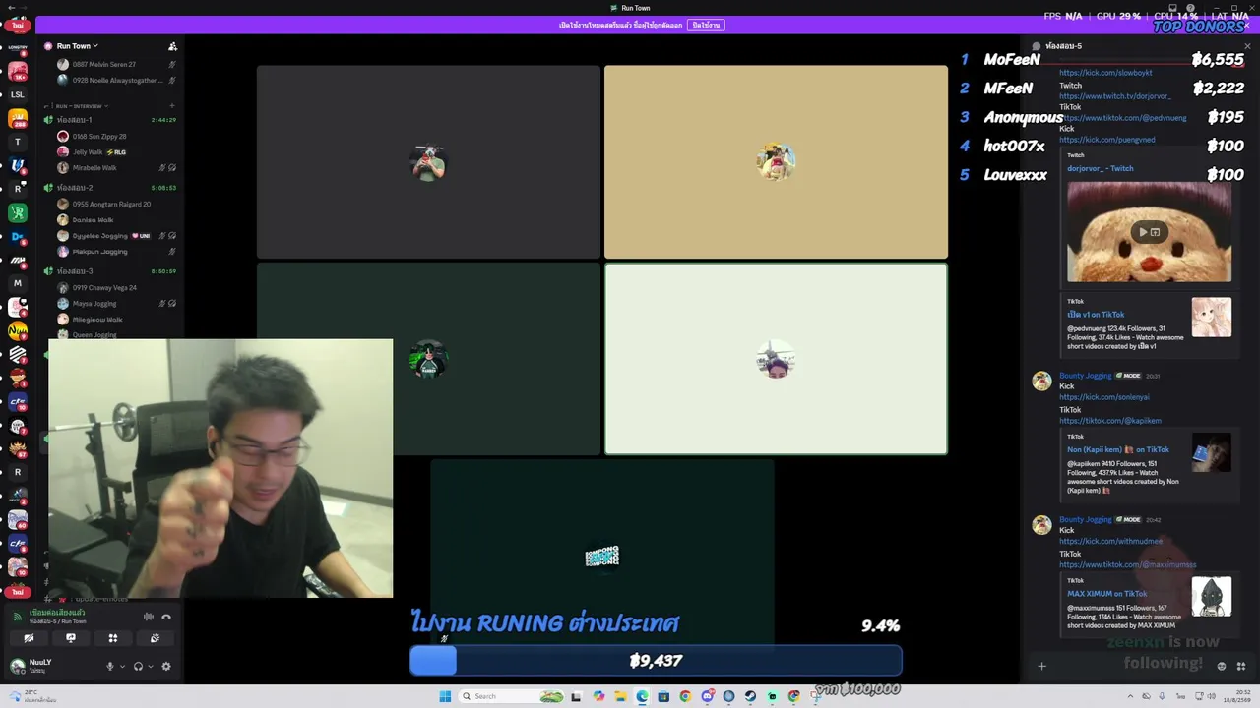Invite people to Run Town server
This screenshot has height=708, width=1260.
tap(172, 46)
